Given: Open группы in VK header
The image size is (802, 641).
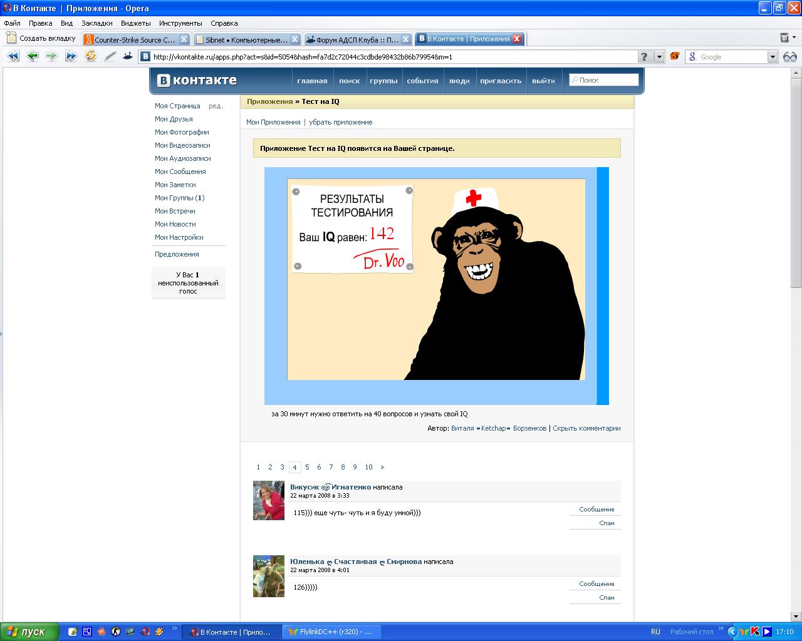Looking at the screenshot, I should point(383,81).
